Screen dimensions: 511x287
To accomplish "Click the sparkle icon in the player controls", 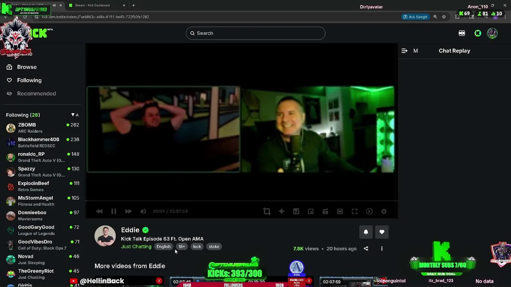I will [x=281, y=211].
